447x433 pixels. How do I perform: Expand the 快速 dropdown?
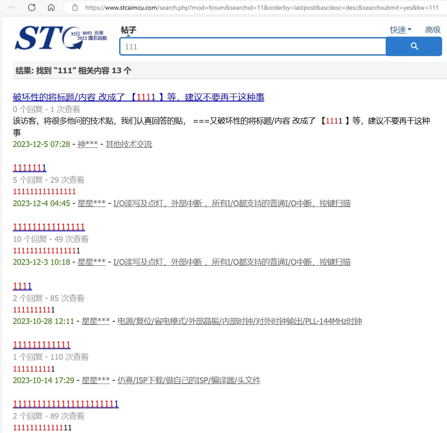pyautogui.click(x=401, y=30)
